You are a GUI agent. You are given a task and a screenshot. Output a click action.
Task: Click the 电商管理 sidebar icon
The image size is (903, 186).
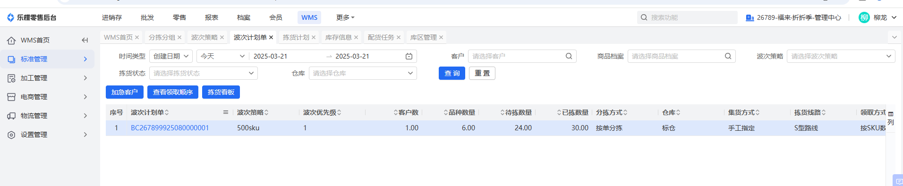point(11,97)
